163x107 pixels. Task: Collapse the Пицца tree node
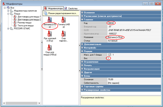click(x=8, y=14)
